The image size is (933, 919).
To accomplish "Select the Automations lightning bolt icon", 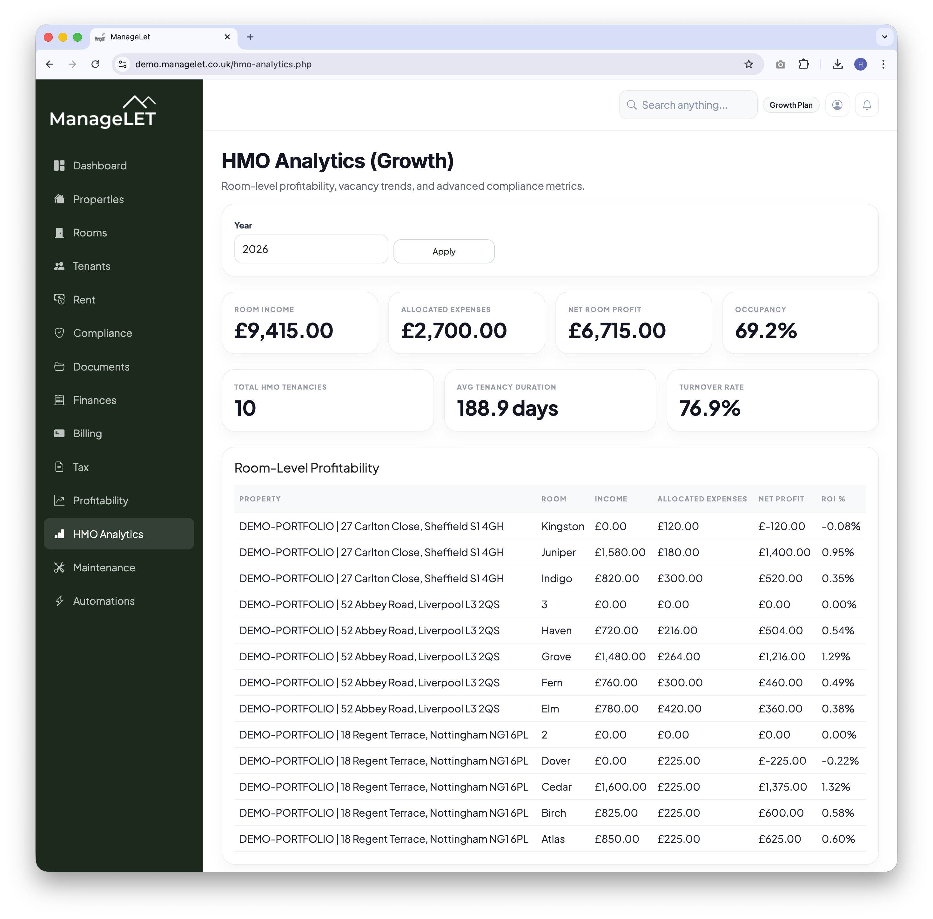I will tap(59, 601).
